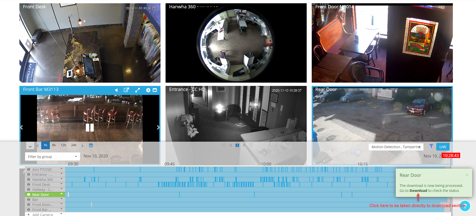Select Rear Door camera row

tap(45, 194)
